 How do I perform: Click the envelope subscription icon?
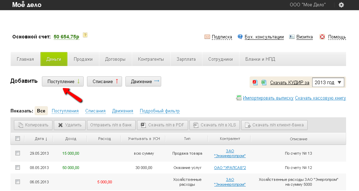(207, 37)
